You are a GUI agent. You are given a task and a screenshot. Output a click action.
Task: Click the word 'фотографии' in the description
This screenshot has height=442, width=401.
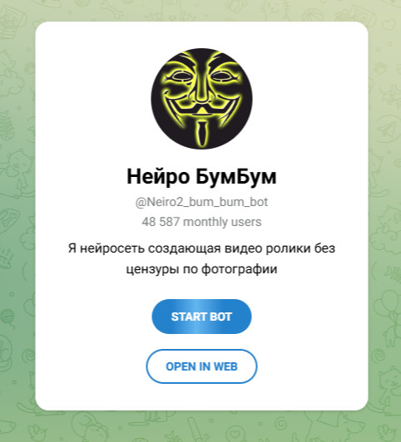(240, 269)
